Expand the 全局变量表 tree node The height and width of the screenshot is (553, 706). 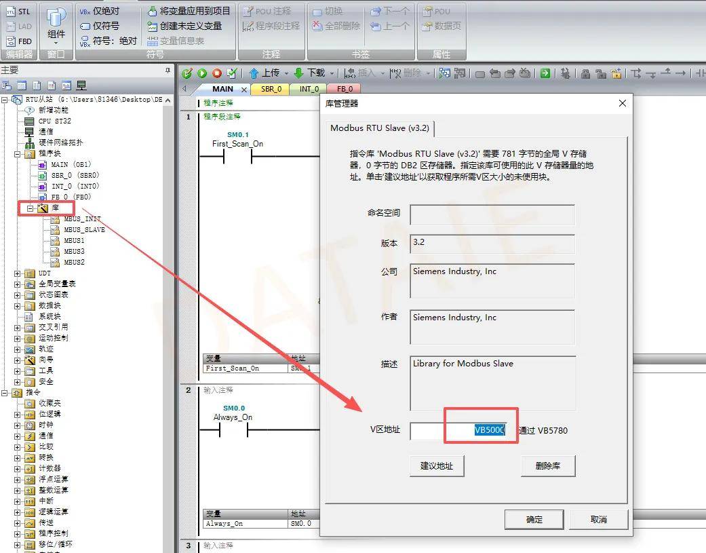point(17,284)
